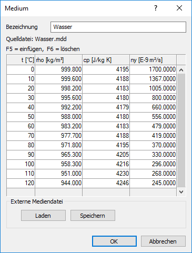This screenshot has width=192, height=253.
Task: Select temperature cell with value 50
Action: [x=21, y=117]
